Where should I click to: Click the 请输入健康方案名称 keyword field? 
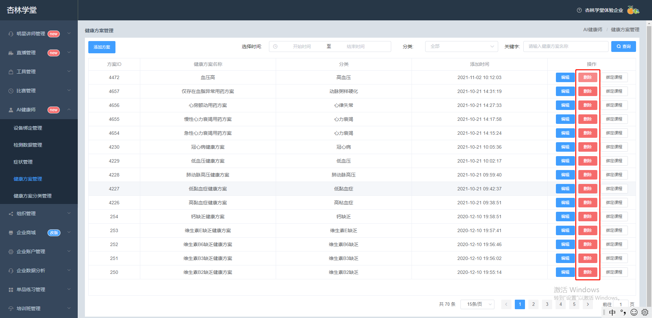tap(566, 46)
